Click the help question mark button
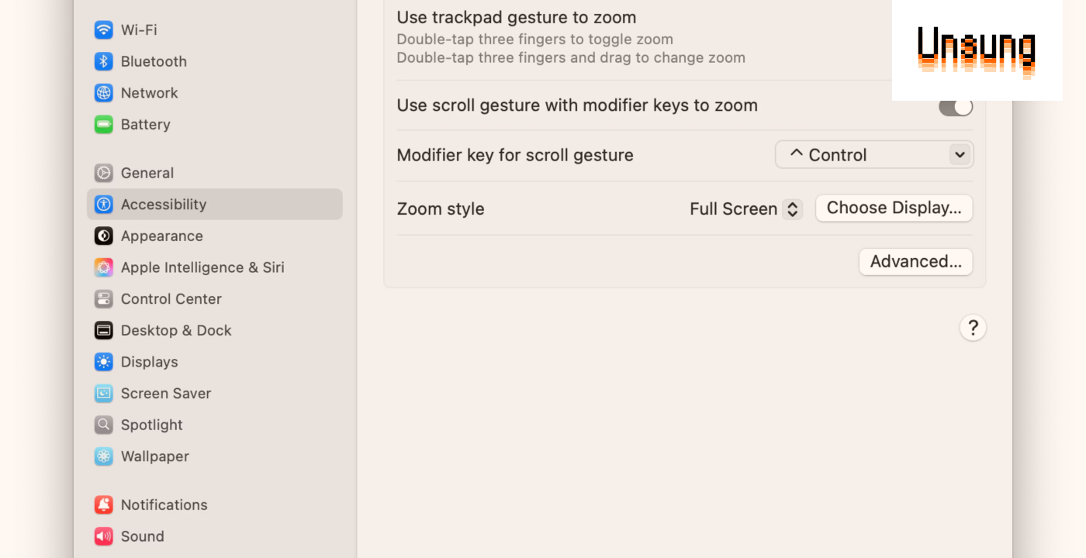The image size is (1086, 558). [x=973, y=327]
